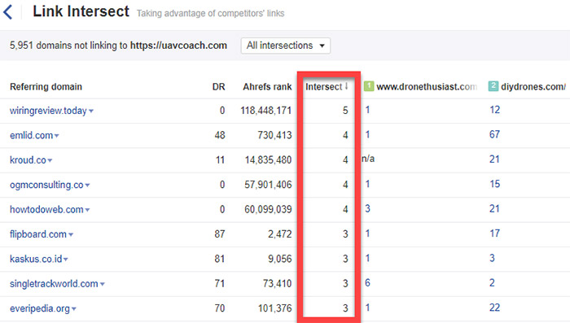
Task: Expand the caret next to kaskus.co.id
Action: pyautogui.click(x=66, y=260)
